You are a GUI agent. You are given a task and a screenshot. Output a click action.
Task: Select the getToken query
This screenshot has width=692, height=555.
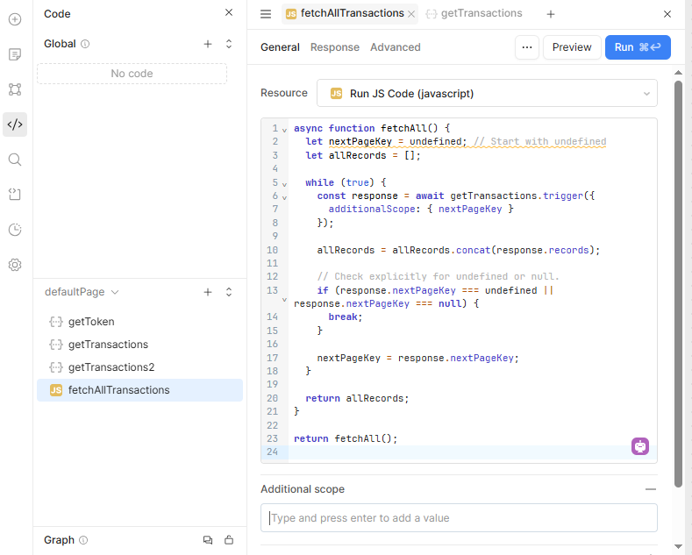click(x=140, y=322)
